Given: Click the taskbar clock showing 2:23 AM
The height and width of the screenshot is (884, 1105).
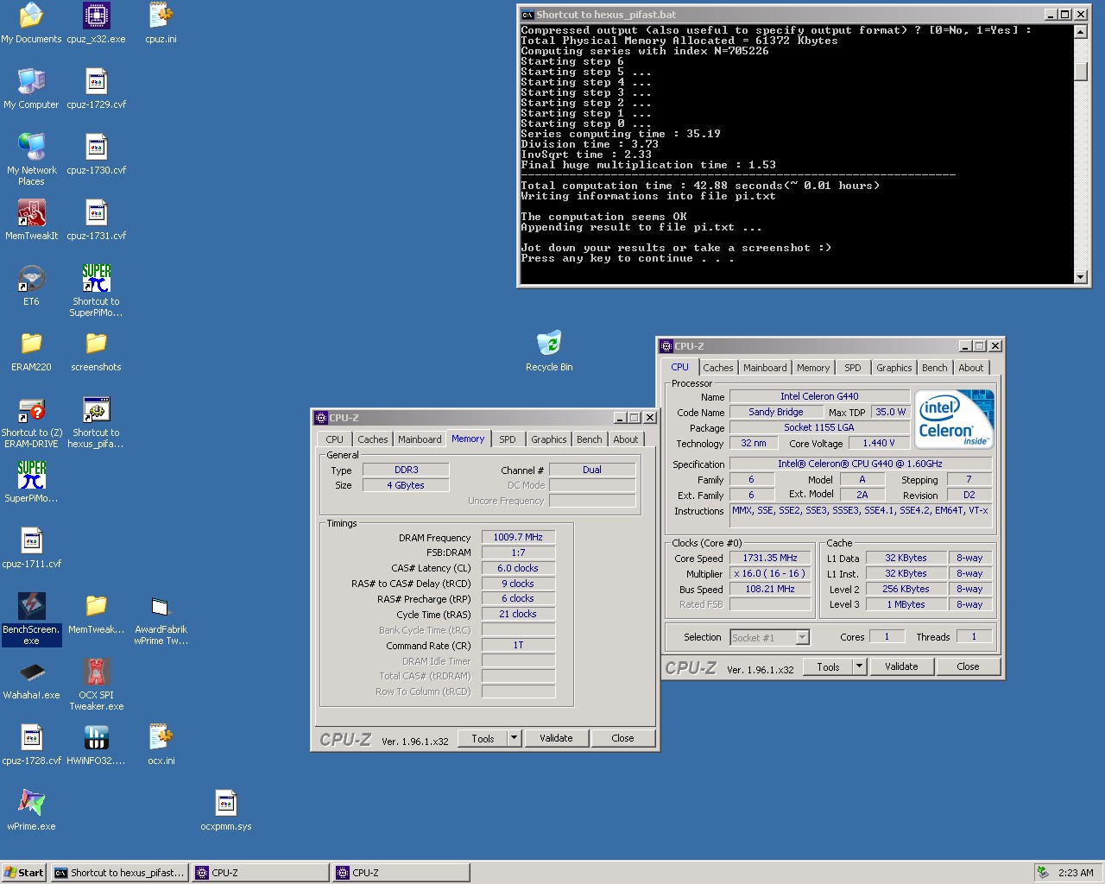Looking at the screenshot, I should point(1076,873).
